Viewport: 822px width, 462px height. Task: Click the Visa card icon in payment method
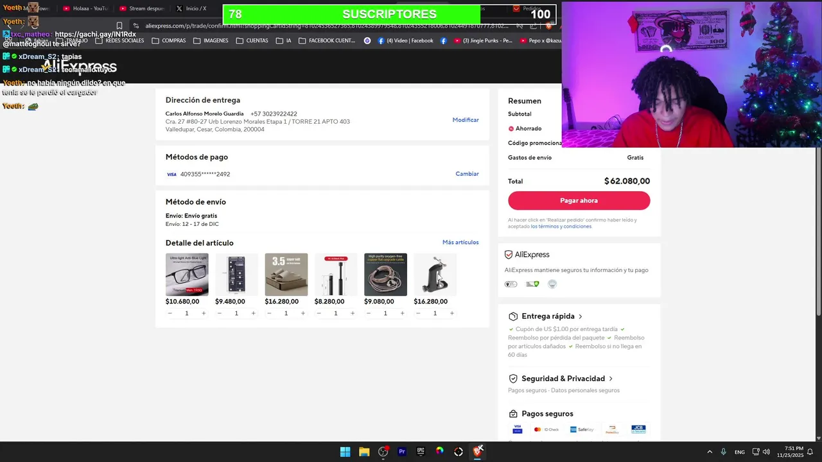171,175
